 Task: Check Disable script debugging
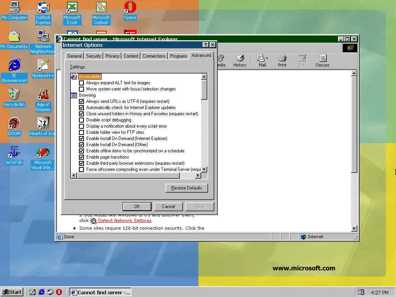[81, 120]
